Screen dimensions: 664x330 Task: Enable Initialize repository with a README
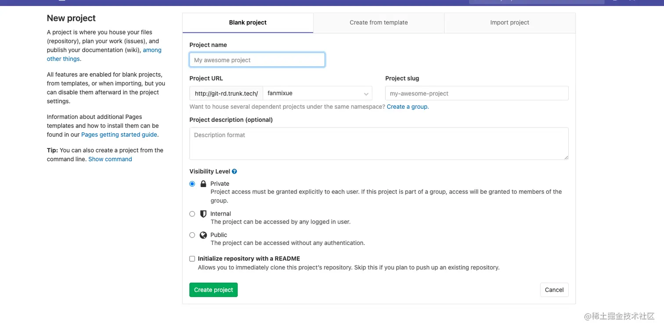tap(192, 259)
